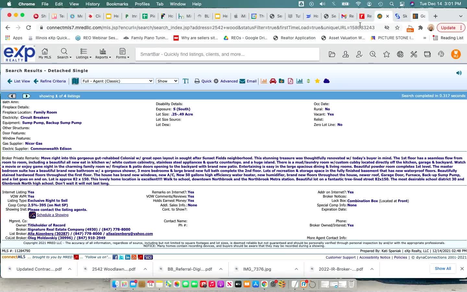Viewport: 467px width, 292px height.
Task: Go to previous listing arrow
Action: (x=12, y=96)
